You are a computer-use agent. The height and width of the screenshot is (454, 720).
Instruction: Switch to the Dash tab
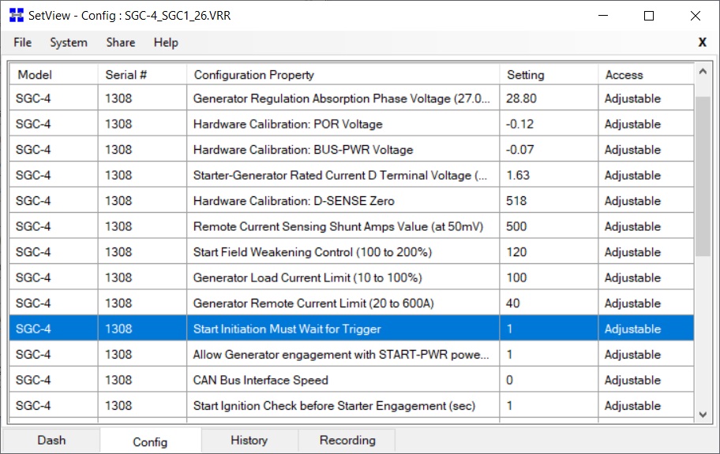(x=51, y=441)
